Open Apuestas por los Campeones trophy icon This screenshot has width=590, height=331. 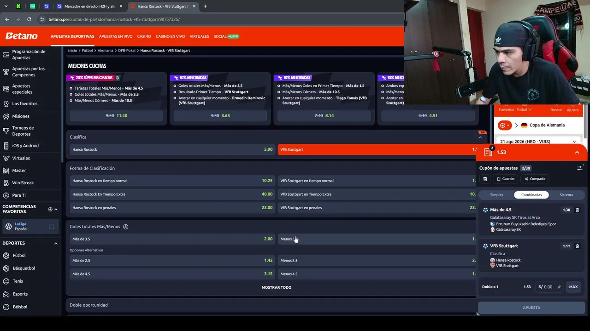tap(6, 72)
